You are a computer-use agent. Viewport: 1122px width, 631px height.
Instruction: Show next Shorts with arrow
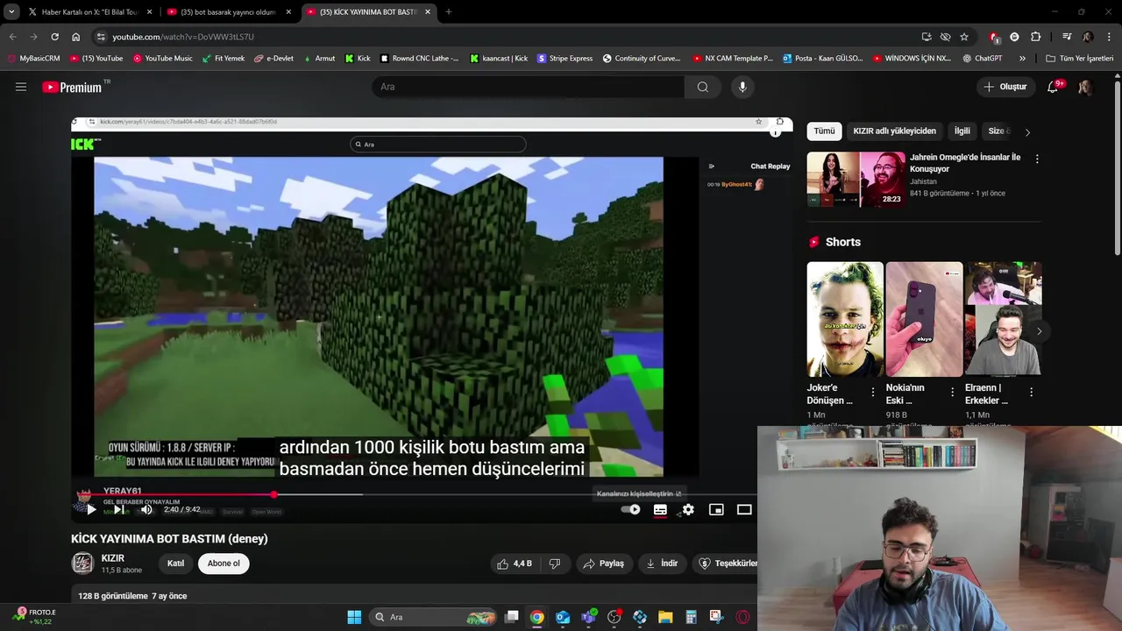click(x=1039, y=331)
